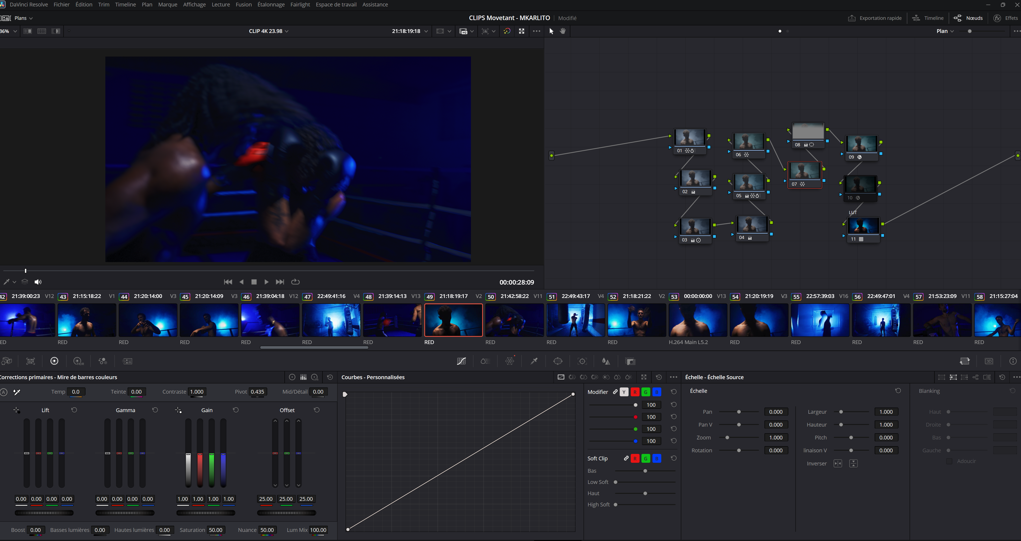This screenshot has height=541, width=1021.
Task: Open the Color Warper palette
Action: [x=510, y=361]
